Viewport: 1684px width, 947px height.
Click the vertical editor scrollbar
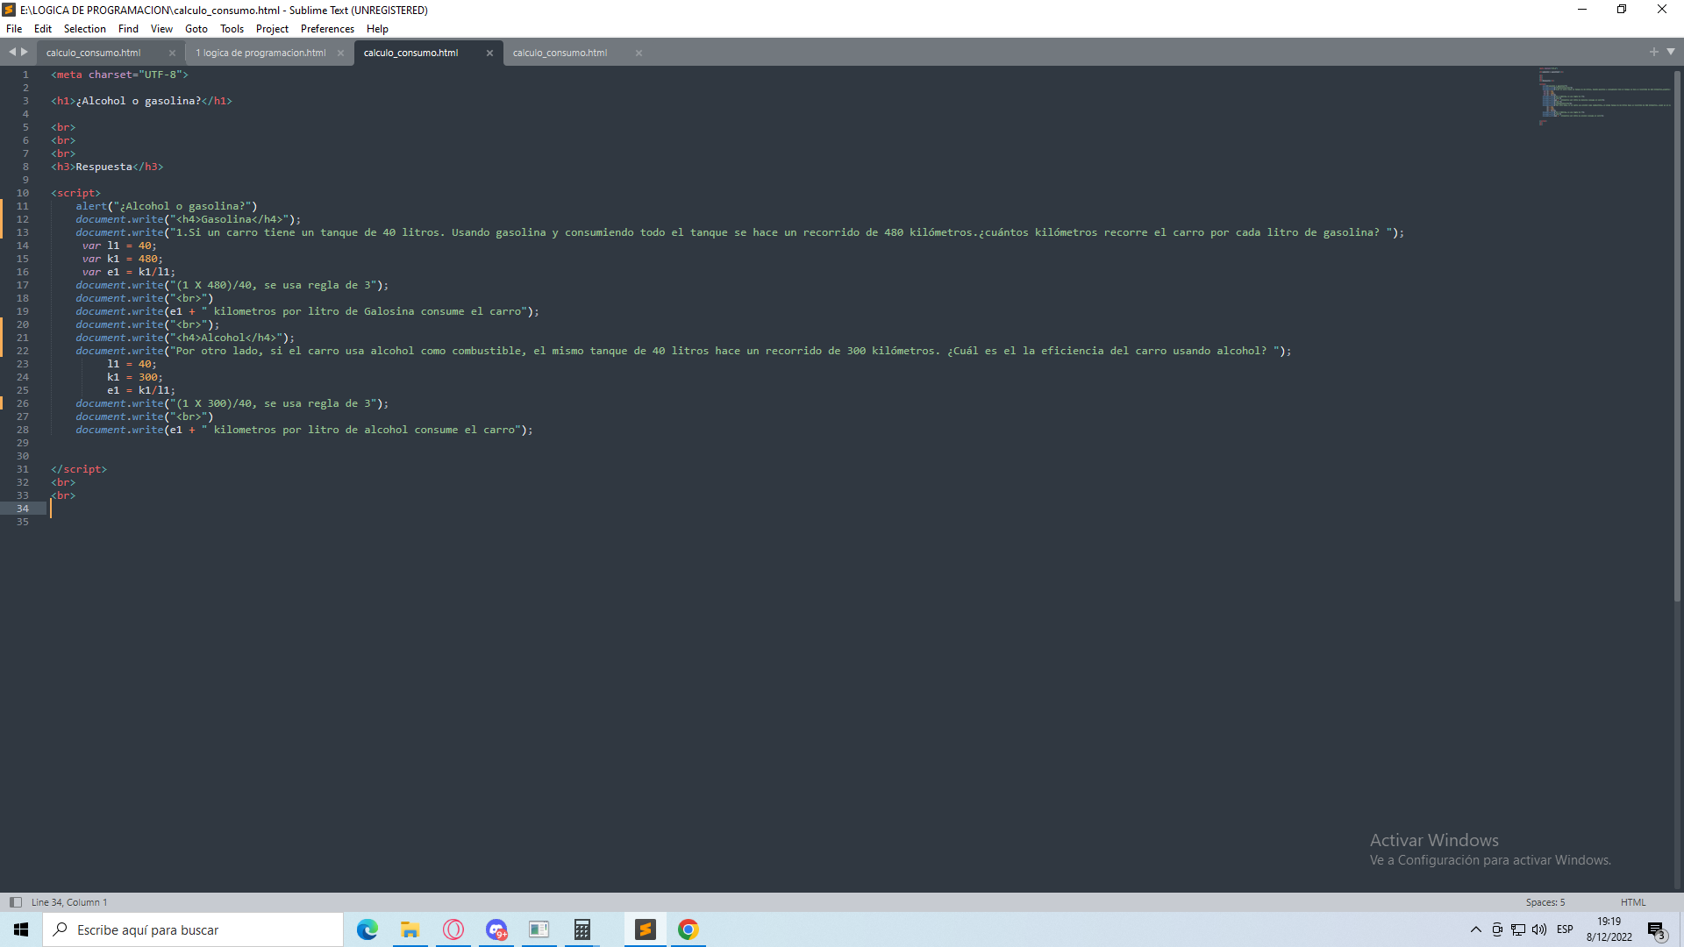(x=1677, y=333)
